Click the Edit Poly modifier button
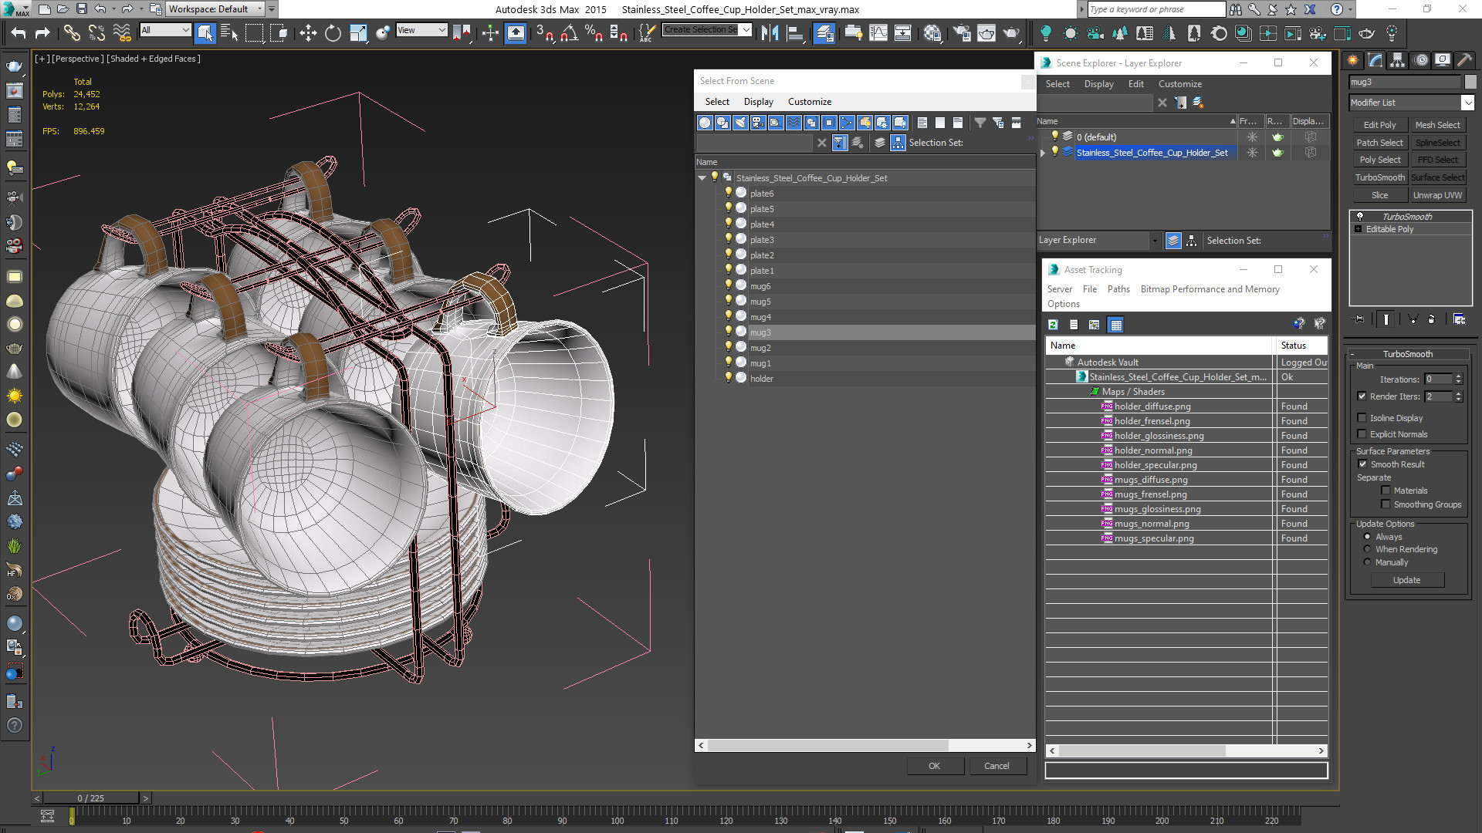This screenshot has width=1482, height=833. (x=1379, y=125)
